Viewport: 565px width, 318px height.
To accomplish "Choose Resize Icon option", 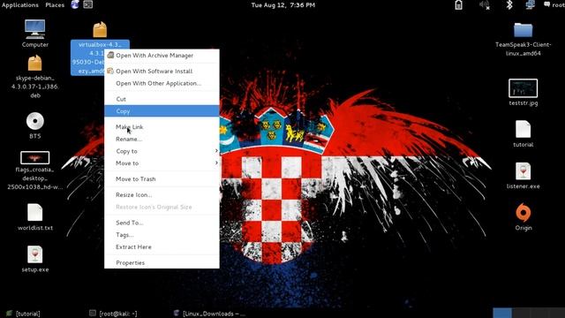I will (162, 194).
